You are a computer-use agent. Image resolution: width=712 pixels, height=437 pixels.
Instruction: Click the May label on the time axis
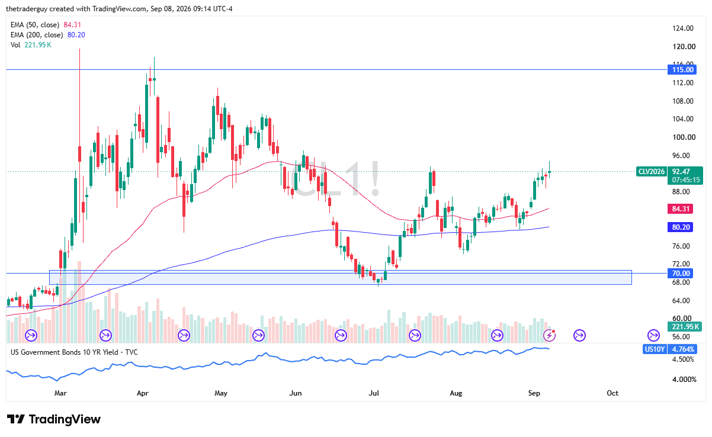[x=221, y=393]
